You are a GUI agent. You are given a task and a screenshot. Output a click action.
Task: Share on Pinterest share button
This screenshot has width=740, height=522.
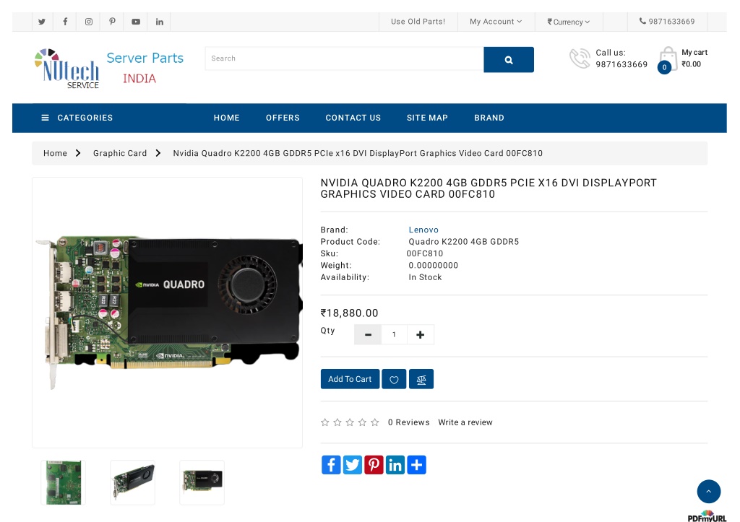pos(374,465)
